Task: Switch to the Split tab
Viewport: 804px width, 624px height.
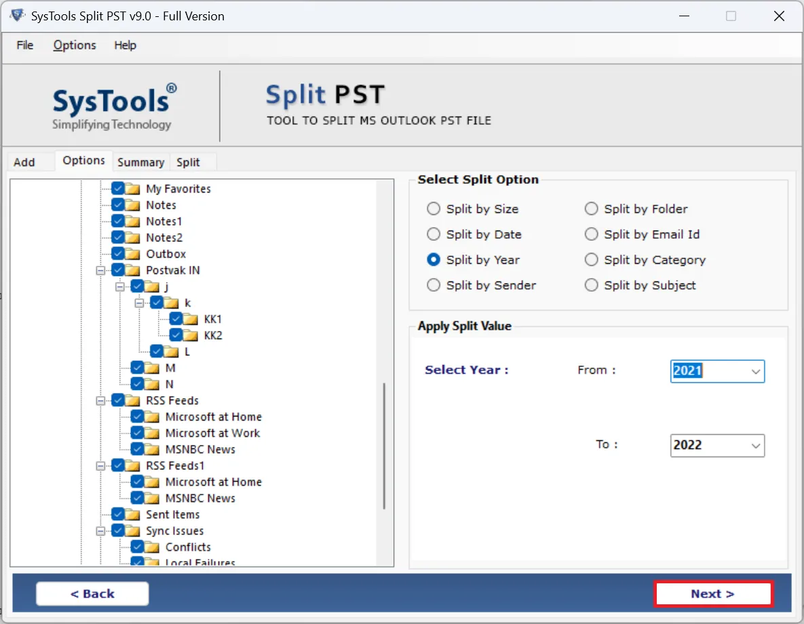Action: (x=188, y=162)
